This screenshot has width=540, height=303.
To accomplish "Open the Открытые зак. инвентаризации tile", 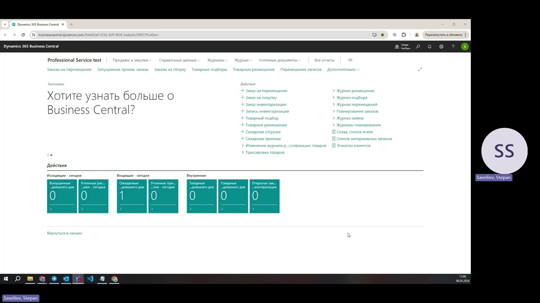I will (265, 196).
